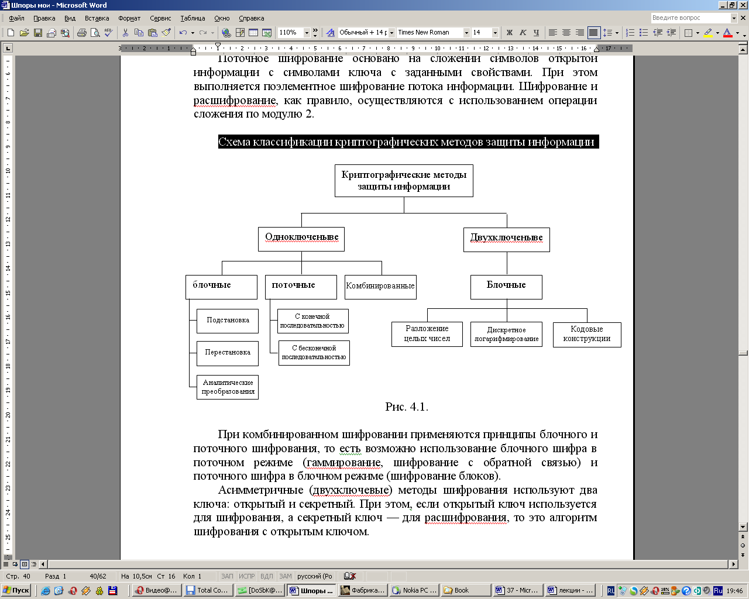Click the horizontal scrollbar right arrow
Image resolution: width=749 pixels, height=599 pixels.
click(x=734, y=564)
